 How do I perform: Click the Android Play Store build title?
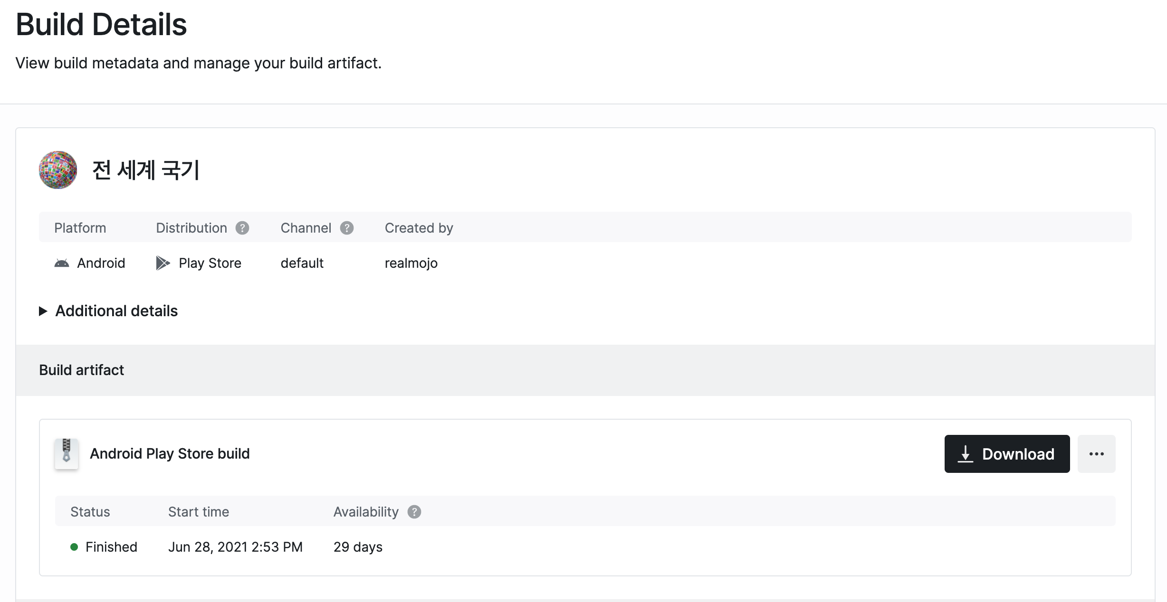(x=170, y=454)
